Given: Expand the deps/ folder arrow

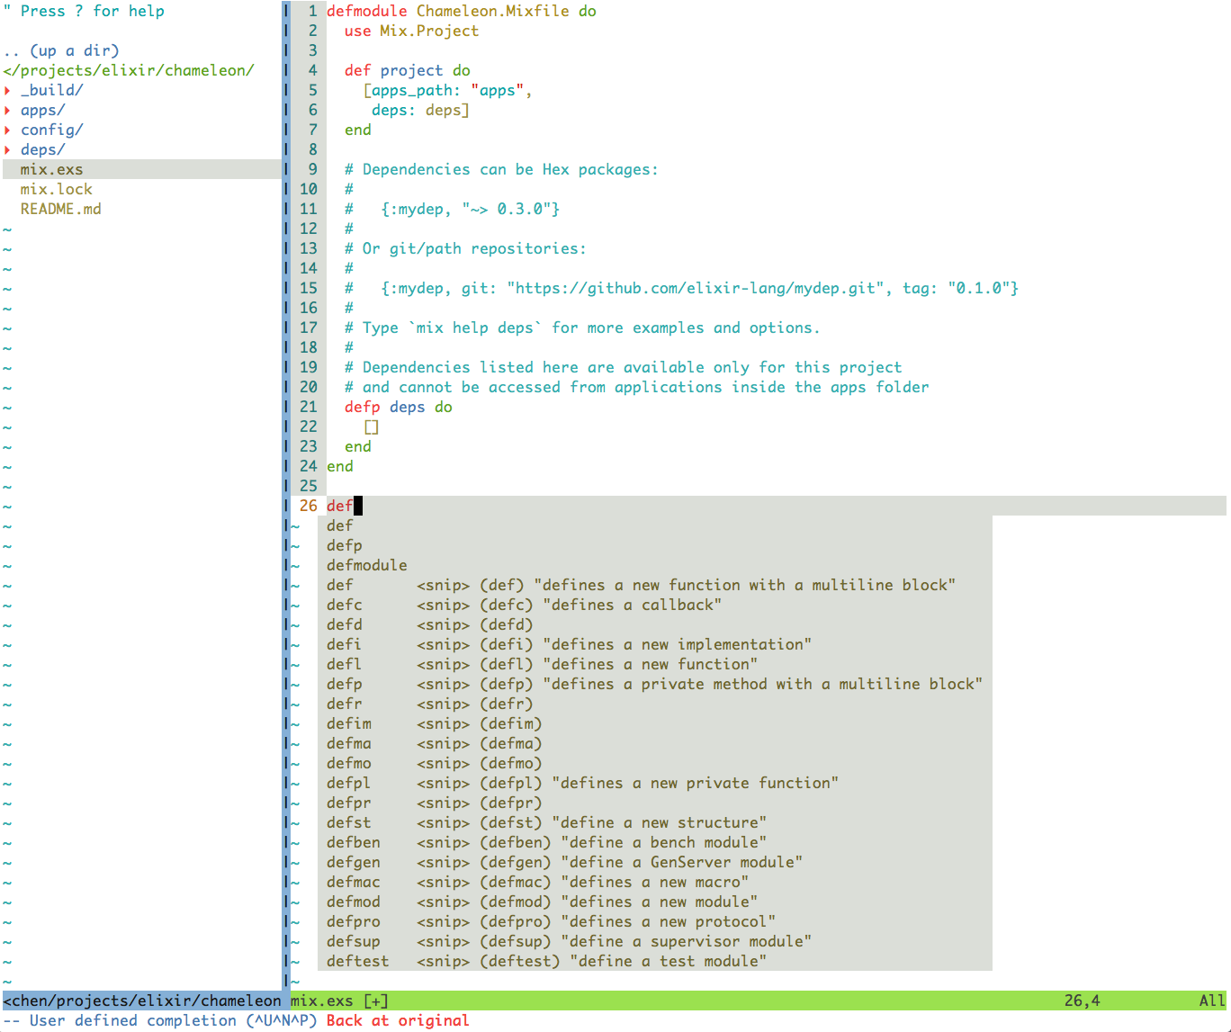Looking at the screenshot, I should (x=7, y=149).
